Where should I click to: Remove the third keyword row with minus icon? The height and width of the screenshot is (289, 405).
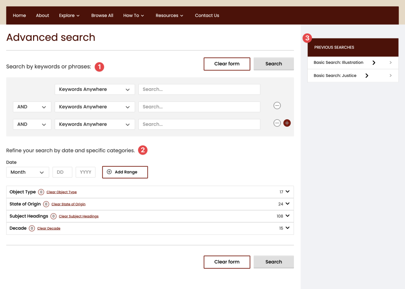(x=277, y=123)
